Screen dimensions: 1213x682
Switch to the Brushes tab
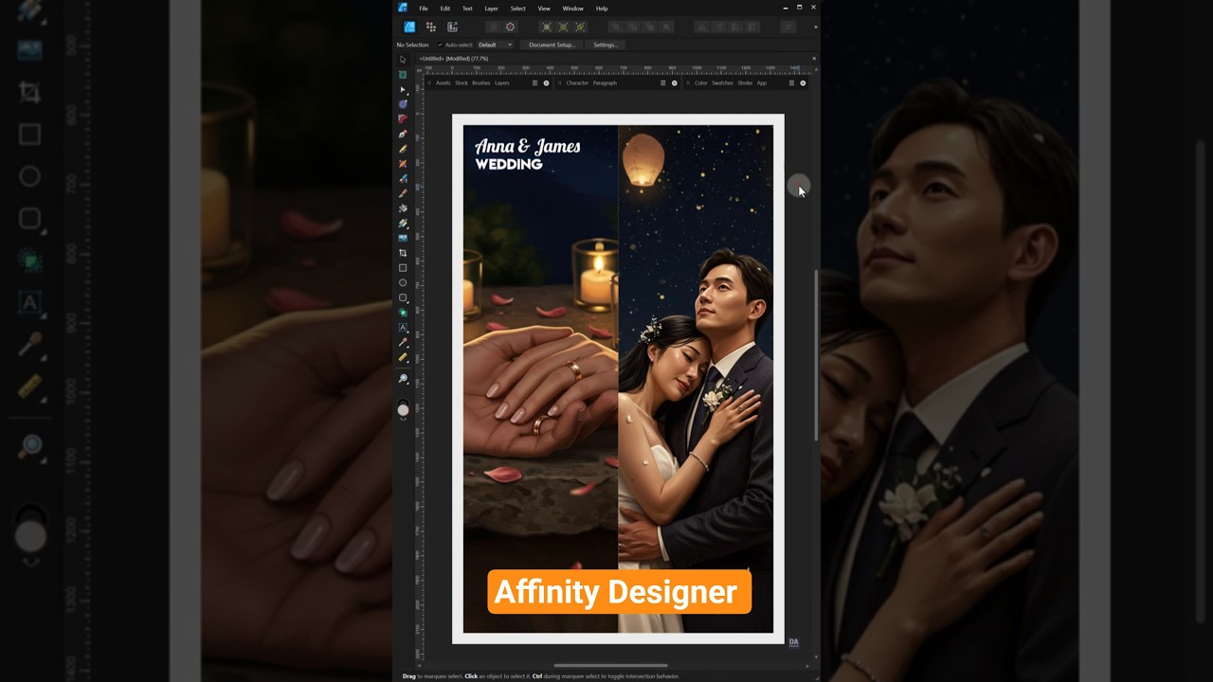481,82
